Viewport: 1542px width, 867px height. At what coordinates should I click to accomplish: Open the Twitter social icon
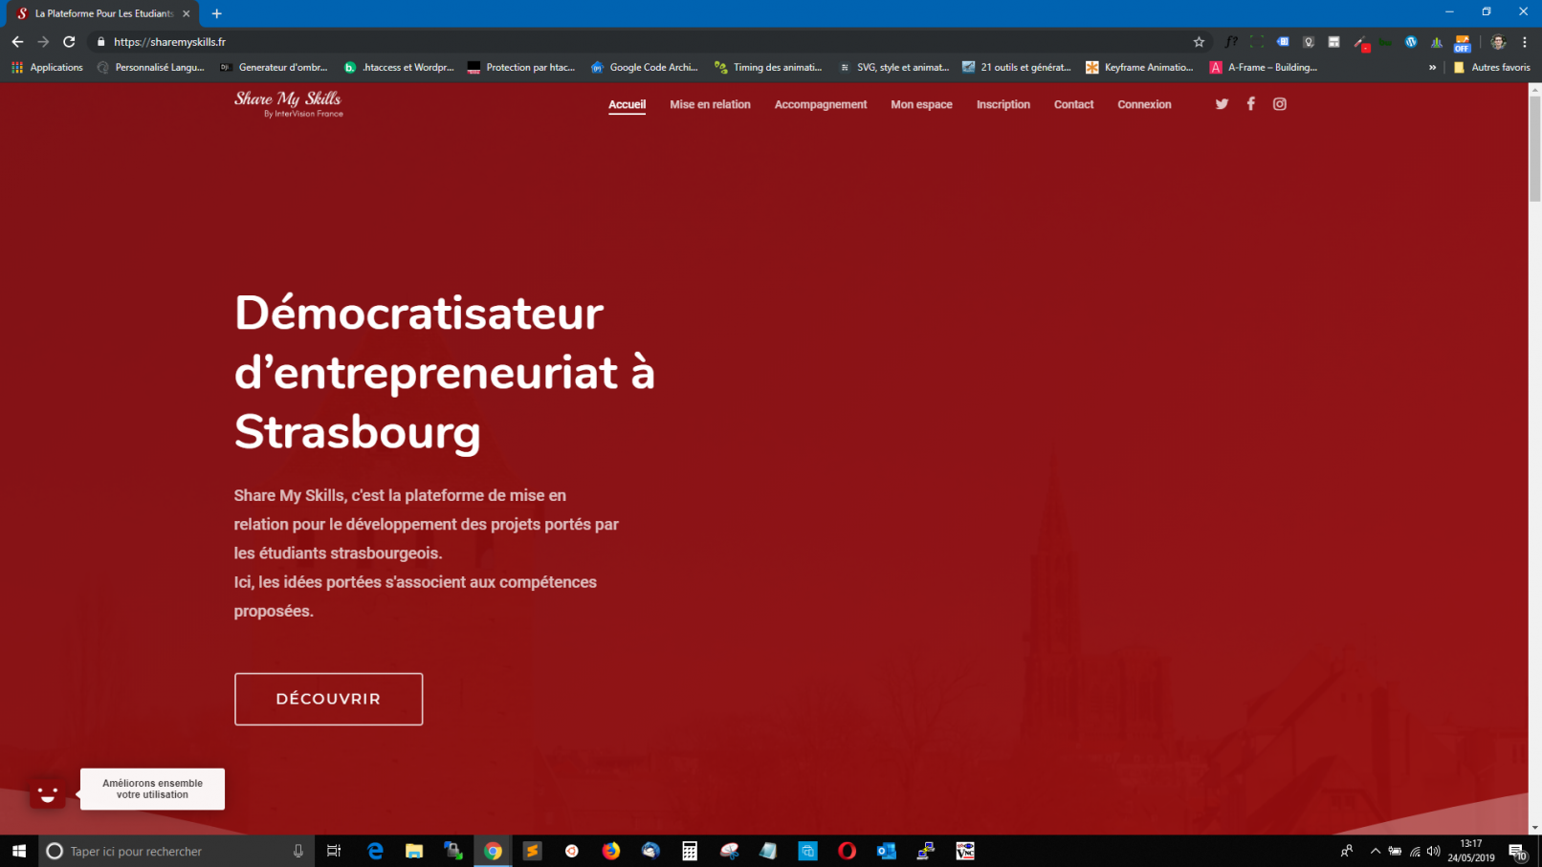click(x=1222, y=104)
